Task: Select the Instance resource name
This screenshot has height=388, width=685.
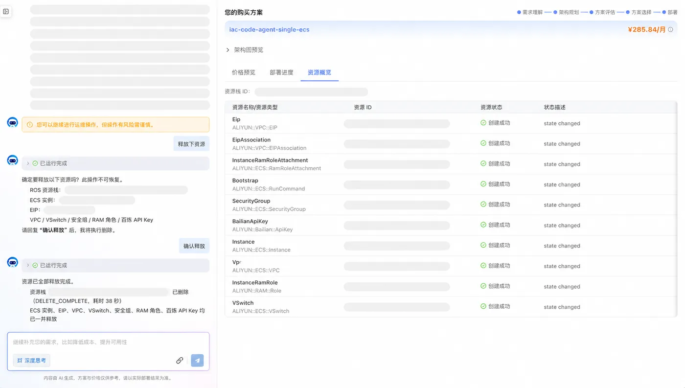Action: click(243, 242)
